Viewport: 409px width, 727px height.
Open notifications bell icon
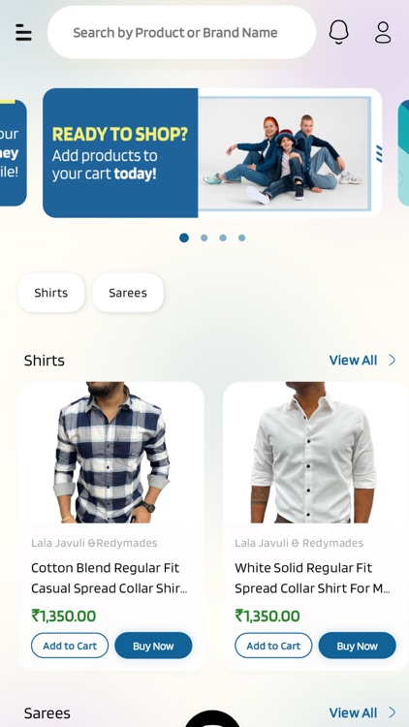click(x=338, y=32)
